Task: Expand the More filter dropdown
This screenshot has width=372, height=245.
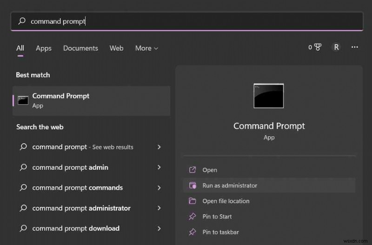Action: coord(146,48)
